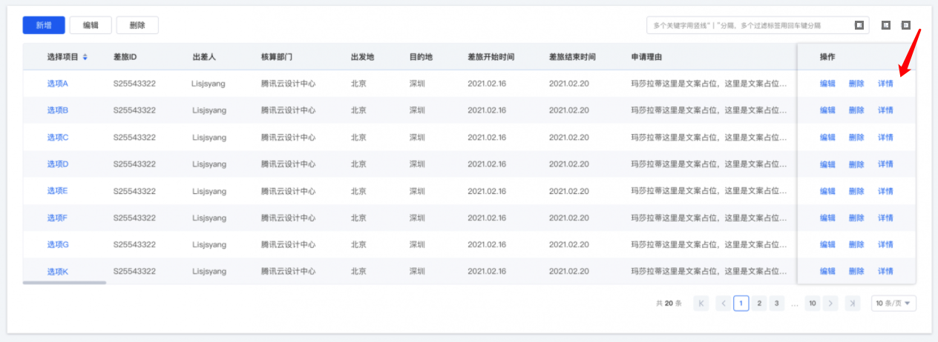The width and height of the screenshot is (938, 342).
Task: Open 详情 for the 选项A row
Action: point(885,84)
